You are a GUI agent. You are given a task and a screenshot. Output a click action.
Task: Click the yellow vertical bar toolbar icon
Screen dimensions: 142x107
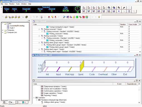point(99,17)
